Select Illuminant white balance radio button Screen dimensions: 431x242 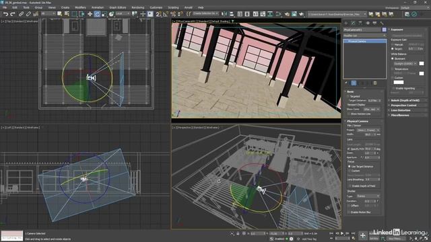393,58
